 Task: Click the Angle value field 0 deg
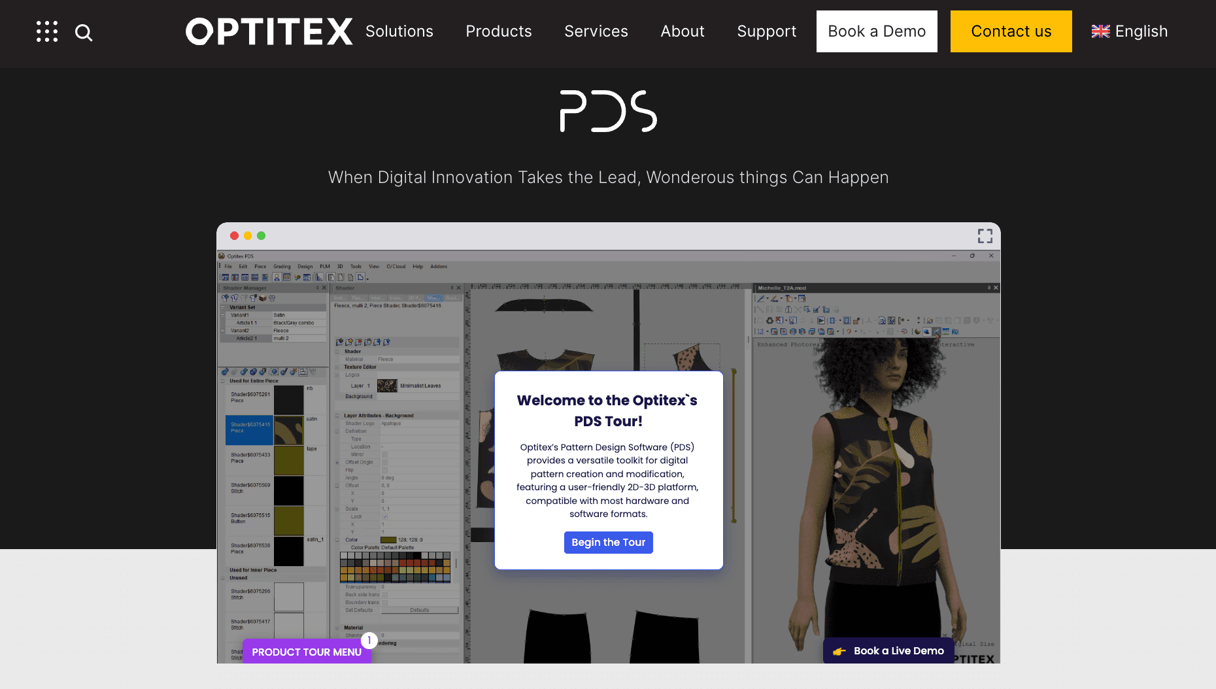(420, 478)
